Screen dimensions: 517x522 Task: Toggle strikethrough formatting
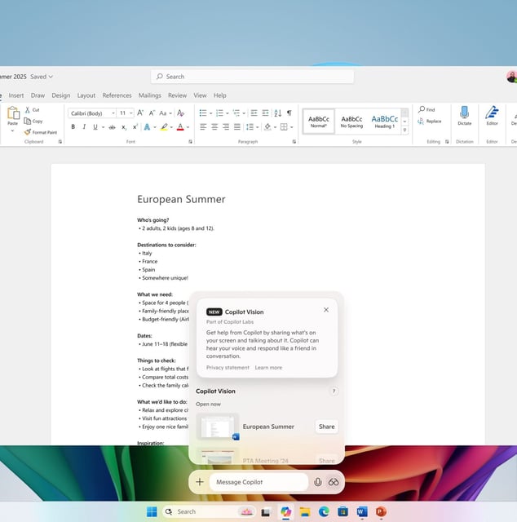(113, 127)
